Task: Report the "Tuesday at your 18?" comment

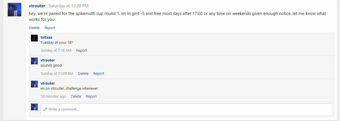Action: tap(81, 50)
